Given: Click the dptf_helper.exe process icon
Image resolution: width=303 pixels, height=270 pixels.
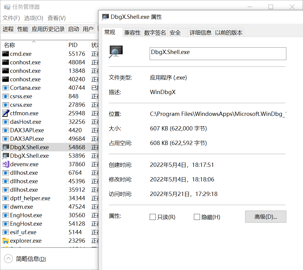Looking at the screenshot, I should point(5,198).
